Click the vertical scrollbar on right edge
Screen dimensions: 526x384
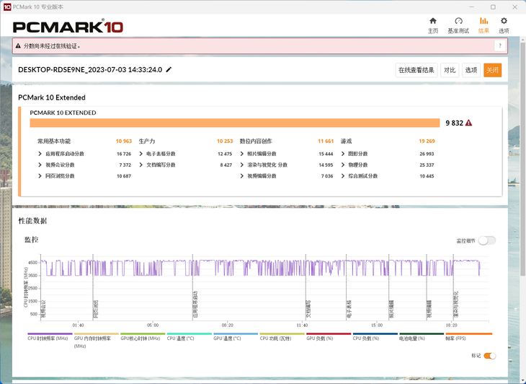coord(523,209)
